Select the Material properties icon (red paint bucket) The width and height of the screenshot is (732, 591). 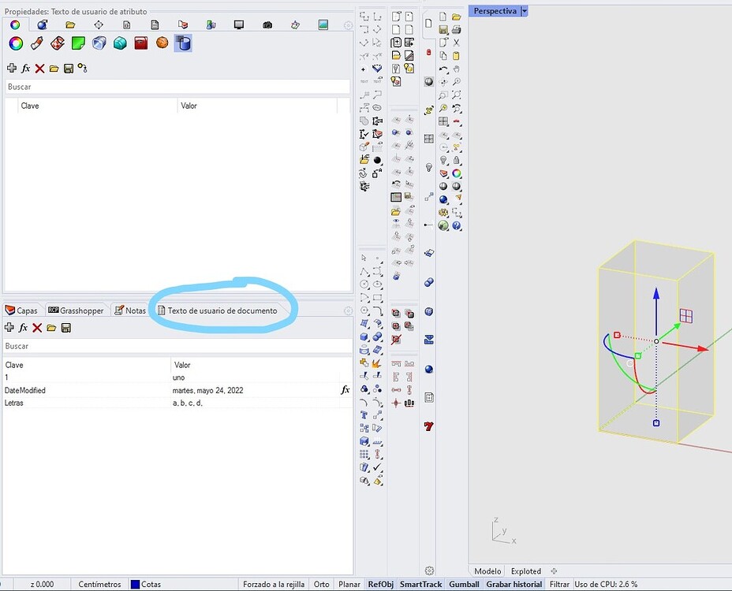pyautogui.click(x=140, y=43)
